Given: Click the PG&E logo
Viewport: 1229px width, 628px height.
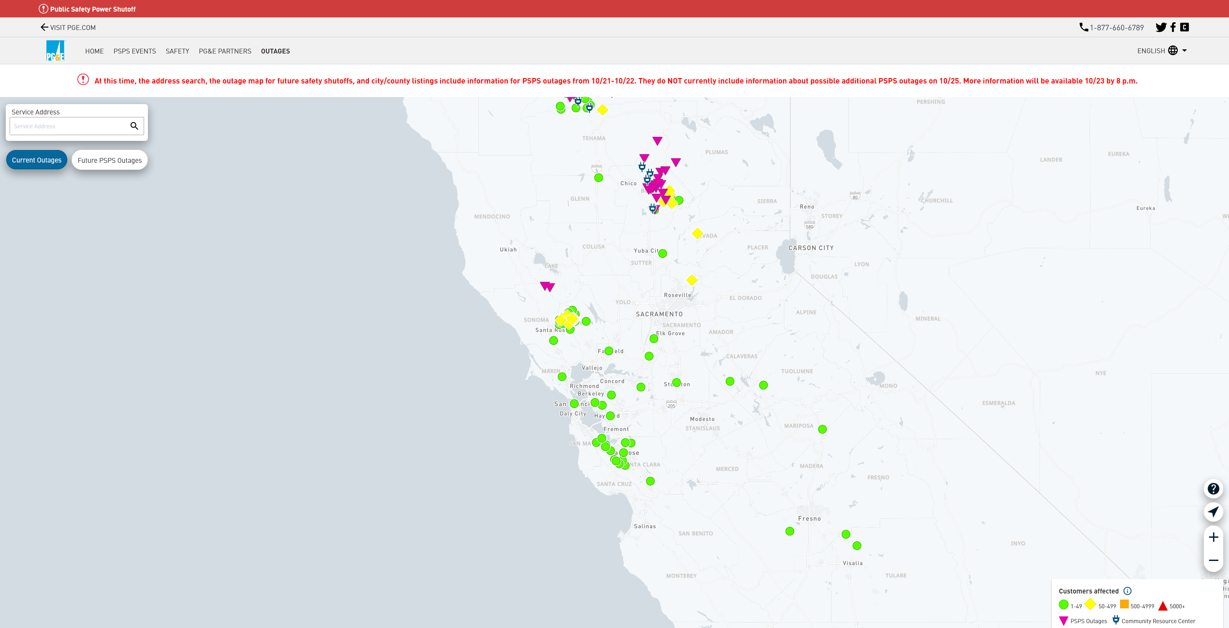Looking at the screenshot, I should (x=55, y=51).
